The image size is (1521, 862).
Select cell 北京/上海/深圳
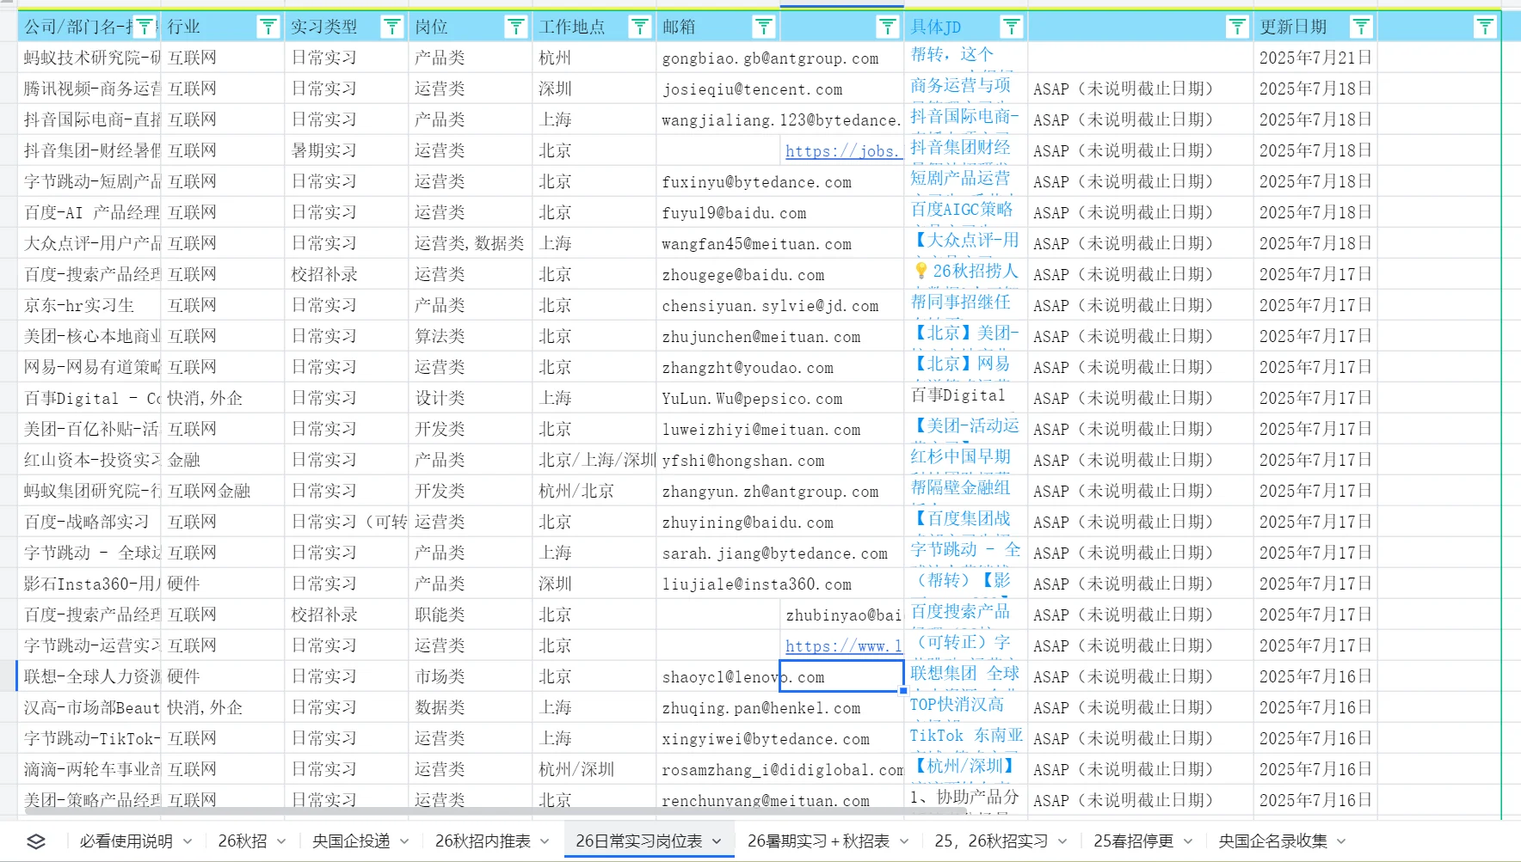coord(594,461)
